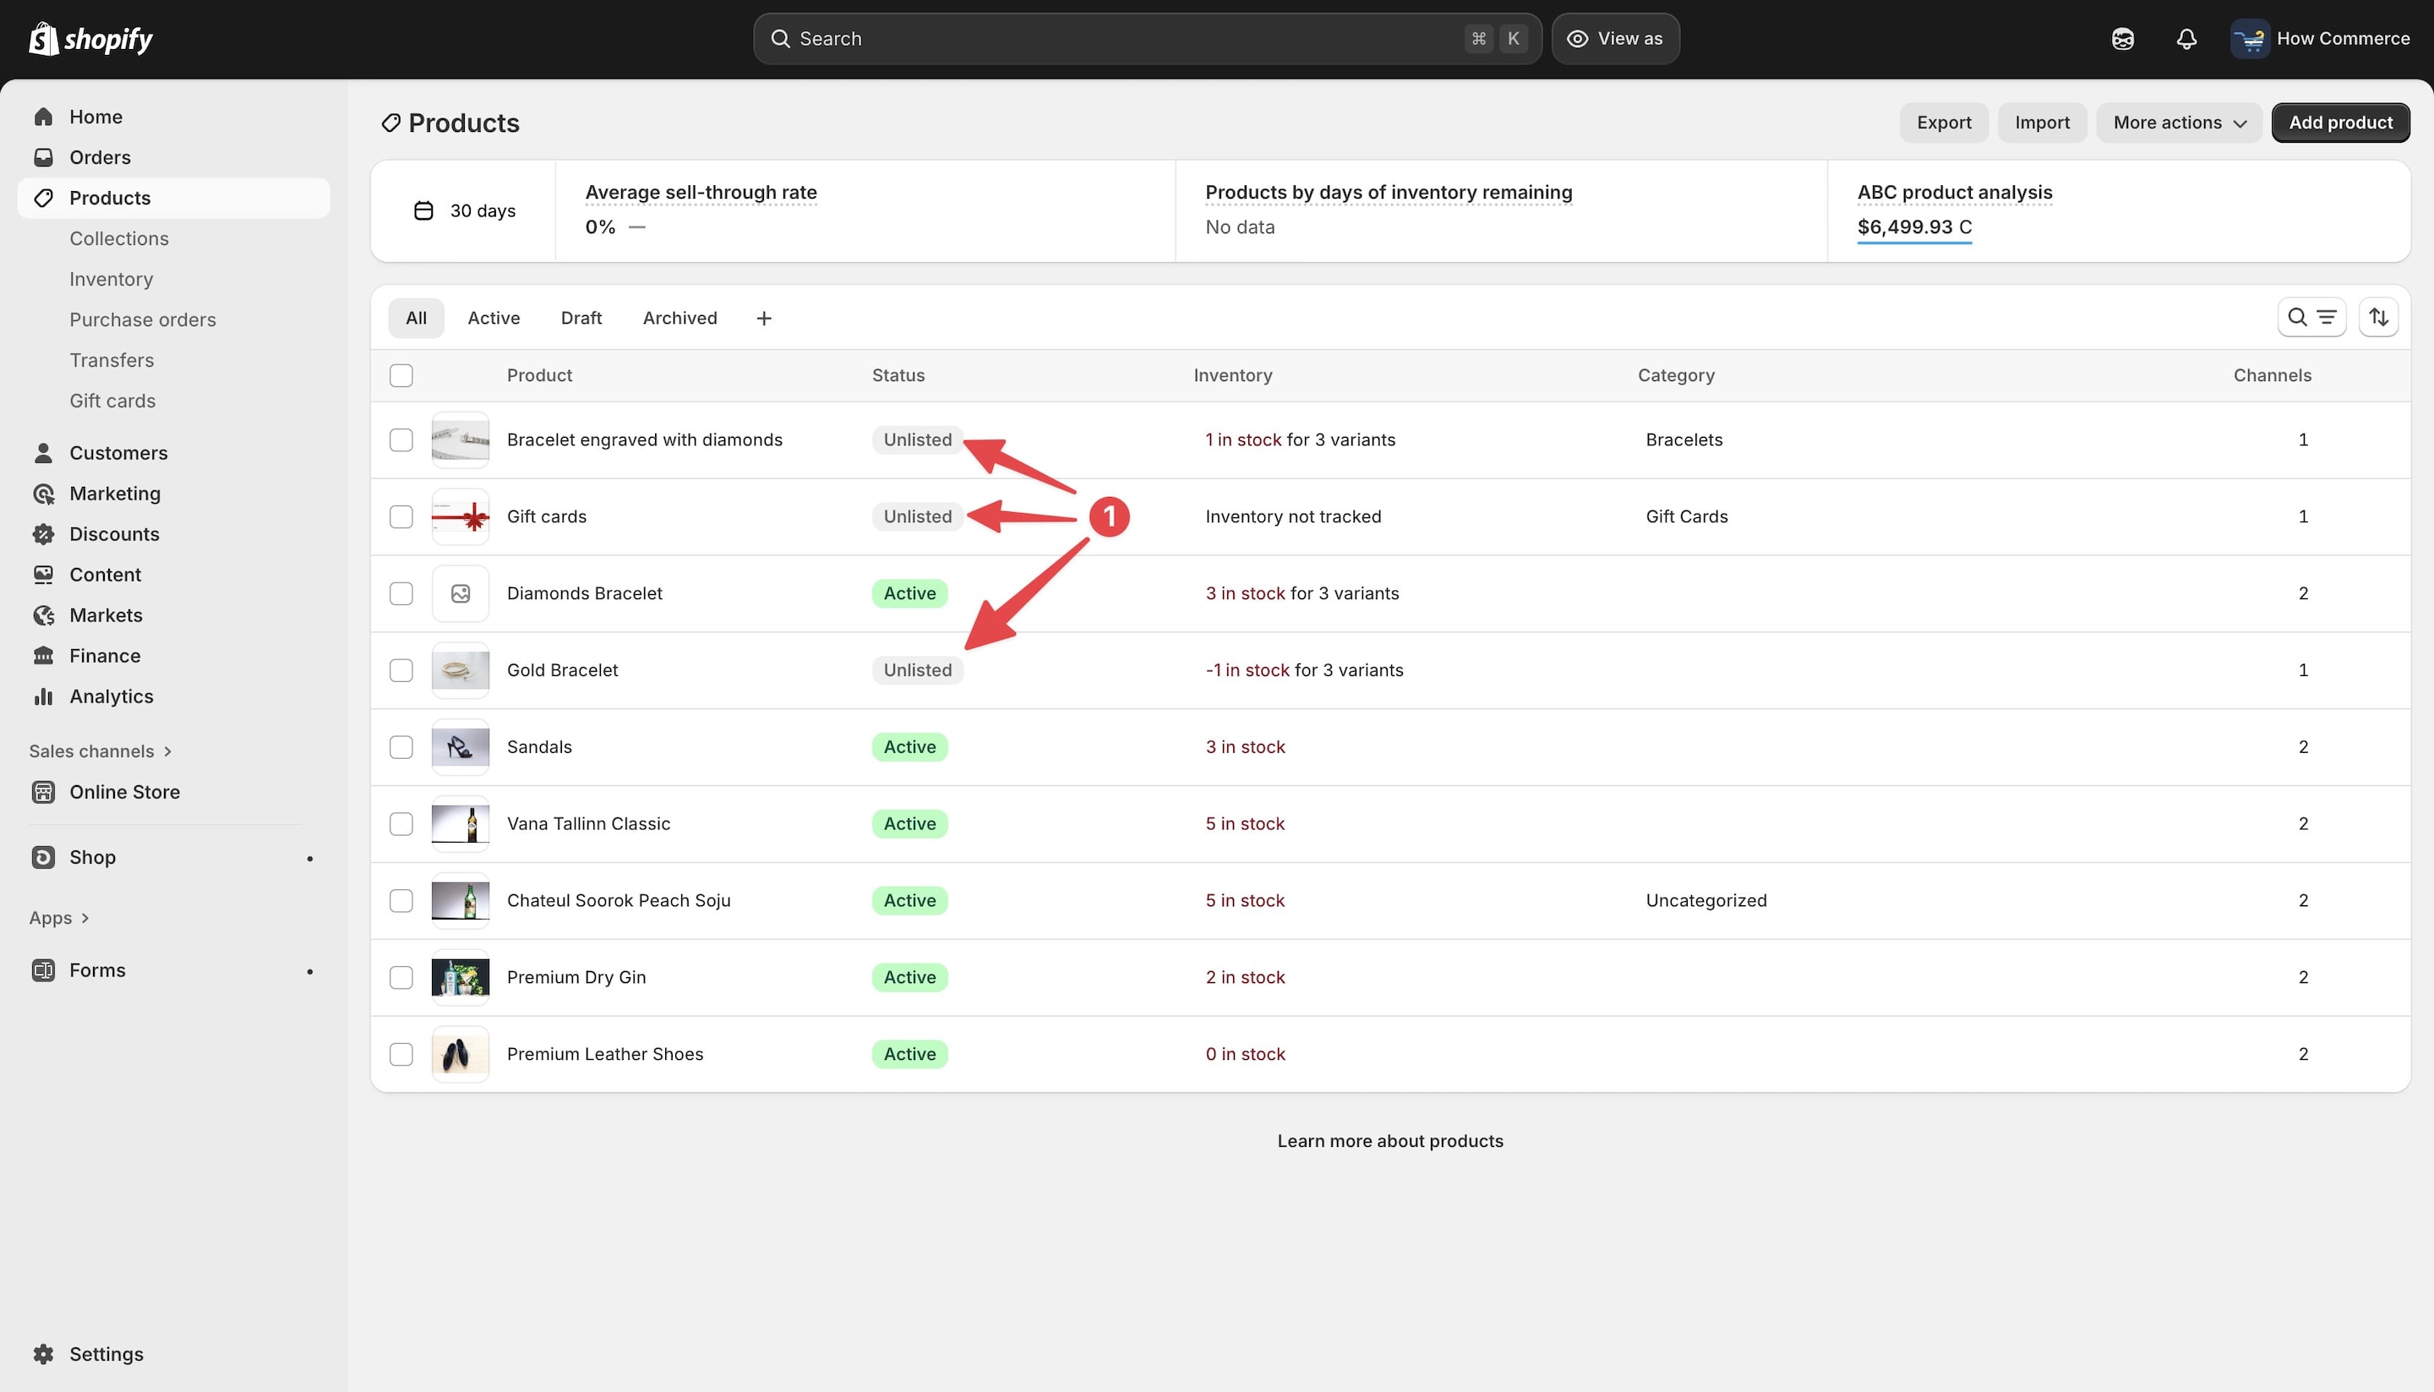Tick the Sandals row checkbox
Image resolution: width=2434 pixels, height=1392 pixels.
click(401, 748)
